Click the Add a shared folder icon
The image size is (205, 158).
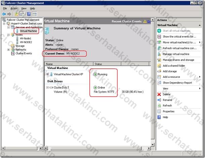tap(159, 66)
